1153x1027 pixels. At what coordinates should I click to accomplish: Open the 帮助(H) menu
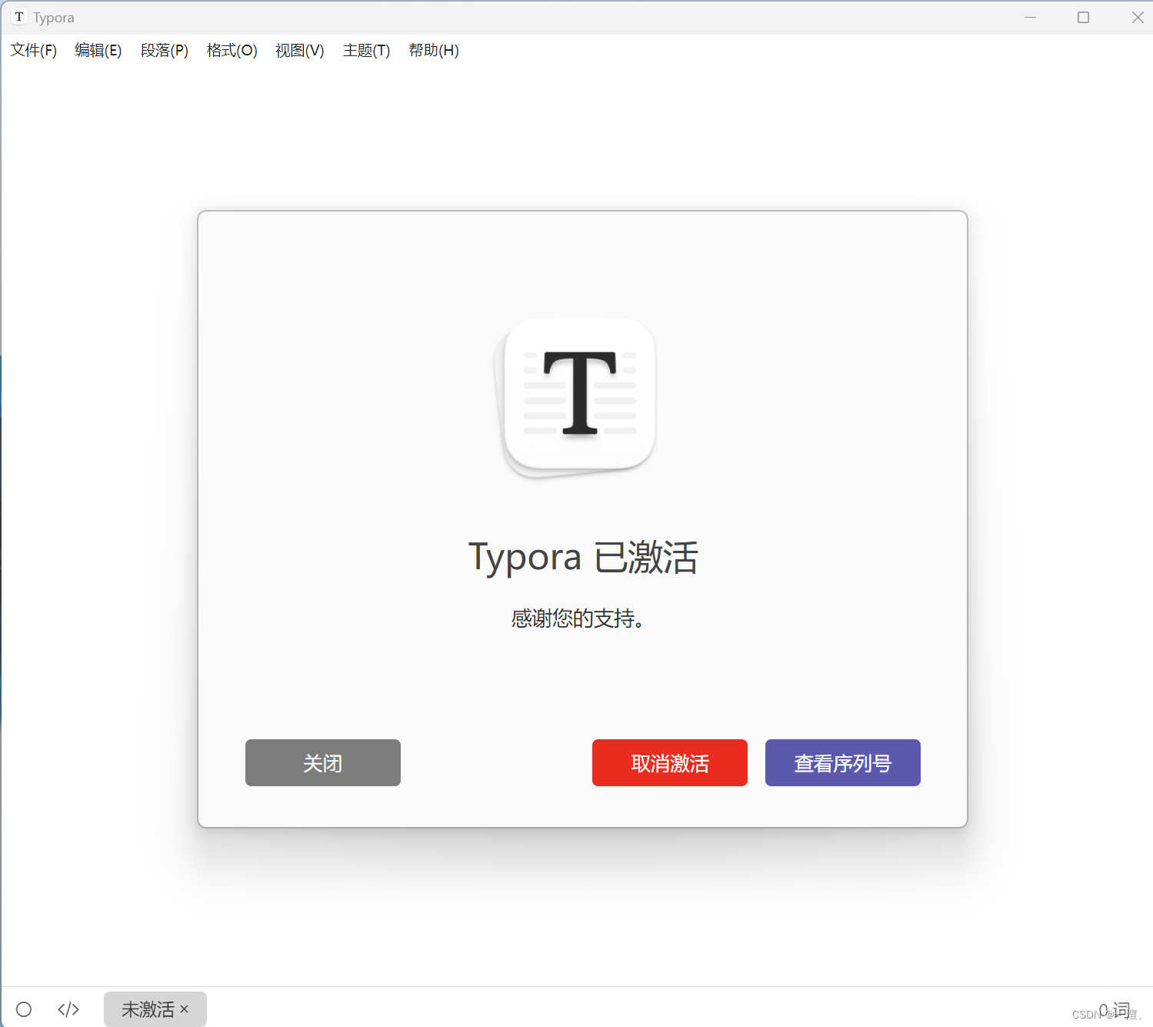(433, 50)
